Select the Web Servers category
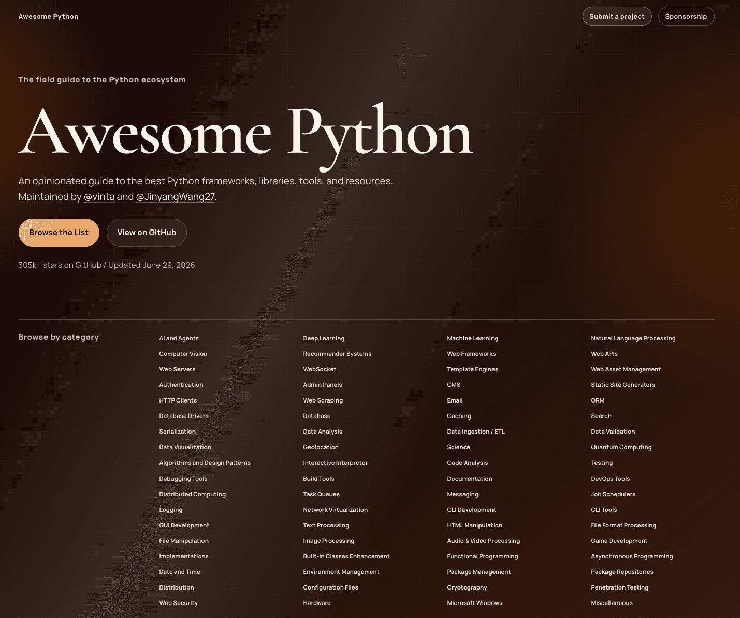 pyautogui.click(x=177, y=369)
